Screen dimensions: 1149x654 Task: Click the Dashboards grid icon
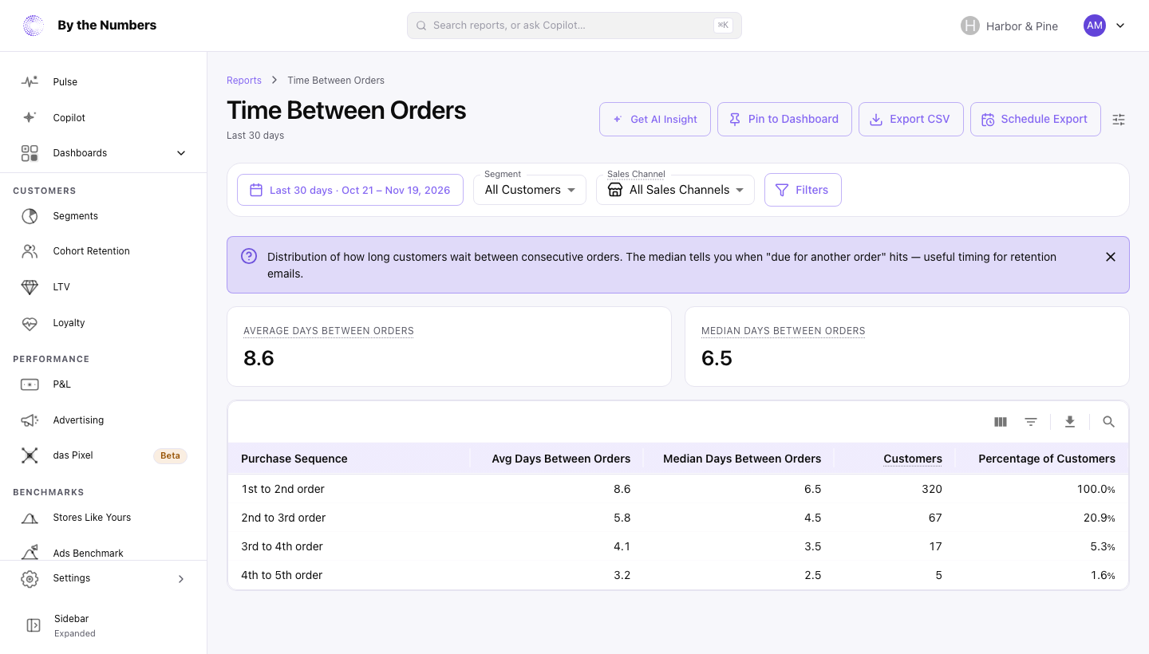coord(30,153)
